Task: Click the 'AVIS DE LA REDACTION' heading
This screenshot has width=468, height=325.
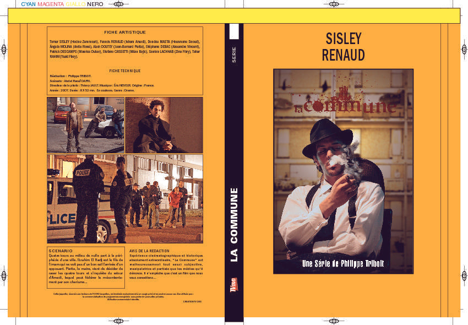Action: point(149,251)
